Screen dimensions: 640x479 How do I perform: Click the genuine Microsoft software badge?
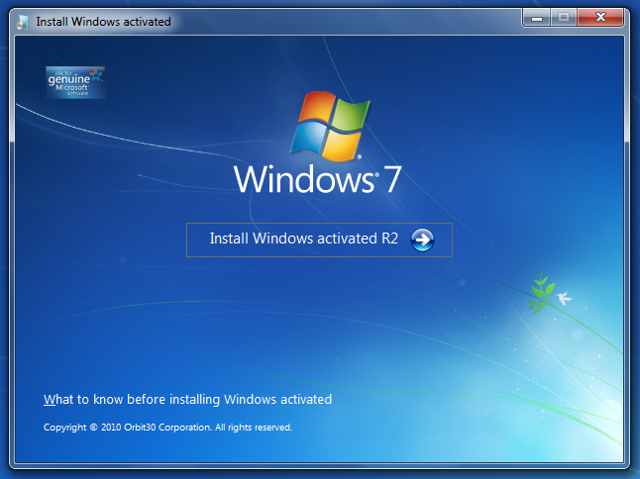75,82
